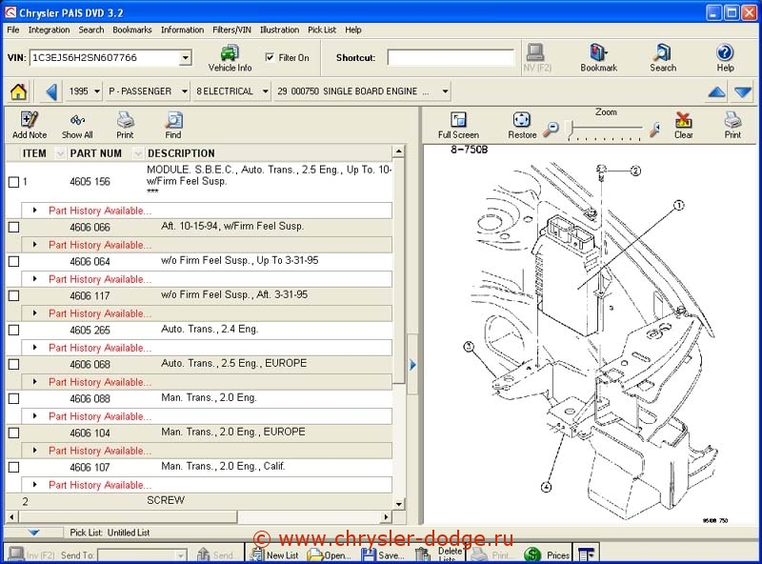Check the box for part 4606 064
The width and height of the screenshot is (762, 564).
(14, 262)
